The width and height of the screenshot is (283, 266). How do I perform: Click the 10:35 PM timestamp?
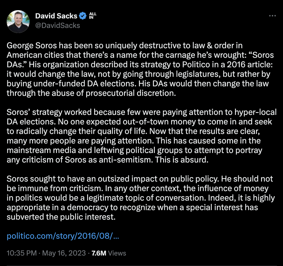click(x=21, y=253)
